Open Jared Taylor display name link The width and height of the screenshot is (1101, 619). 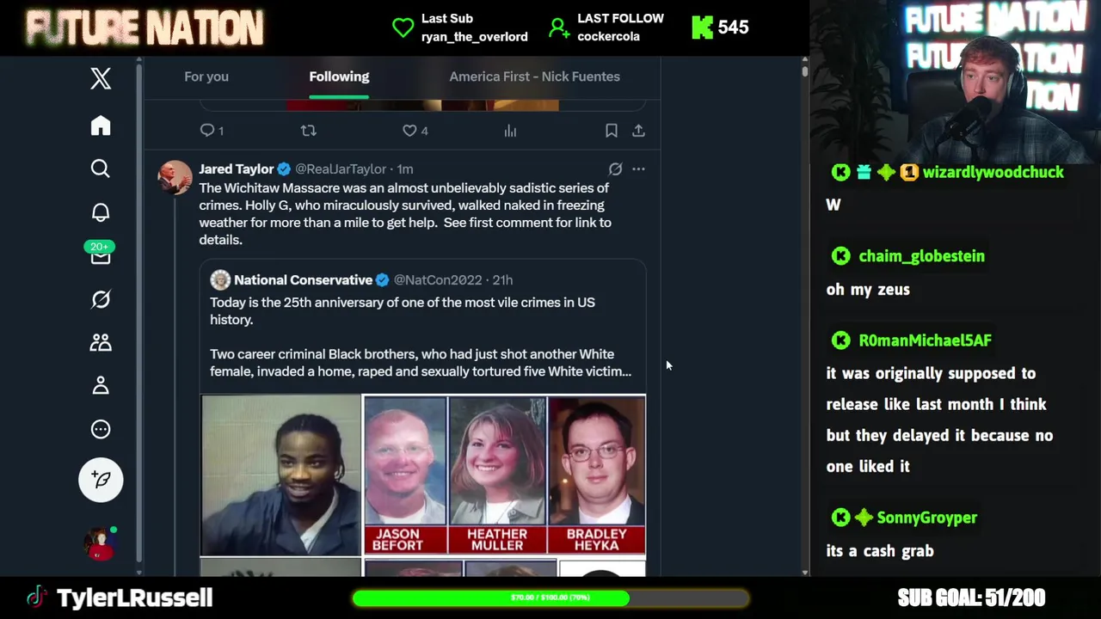click(x=237, y=169)
